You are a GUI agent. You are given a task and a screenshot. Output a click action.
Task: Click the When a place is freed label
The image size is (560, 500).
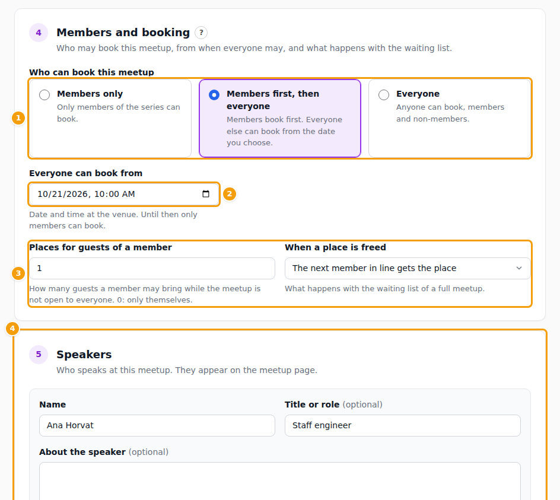pyautogui.click(x=335, y=247)
